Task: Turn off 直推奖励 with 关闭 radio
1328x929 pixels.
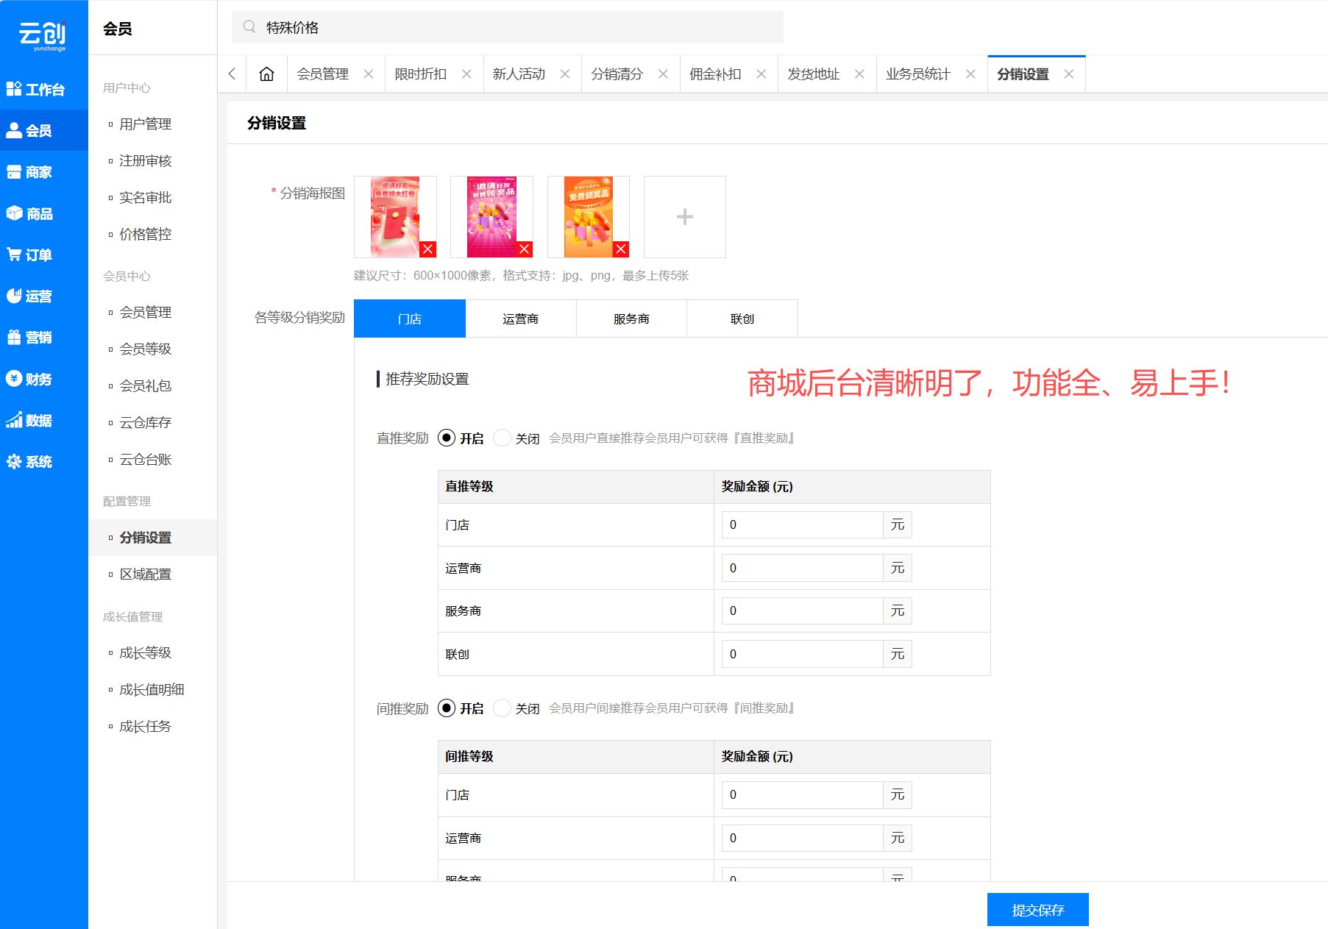Action: [503, 438]
